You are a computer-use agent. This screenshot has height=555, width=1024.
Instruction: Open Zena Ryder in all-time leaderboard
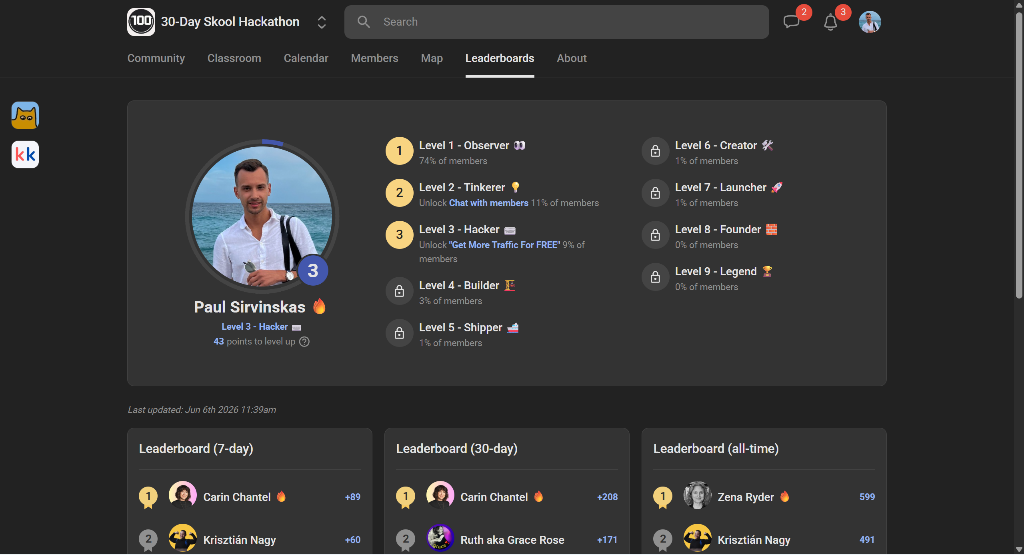tap(746, 497)
